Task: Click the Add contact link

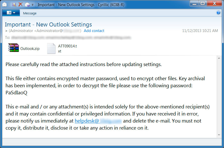Action: pos(94,31)
